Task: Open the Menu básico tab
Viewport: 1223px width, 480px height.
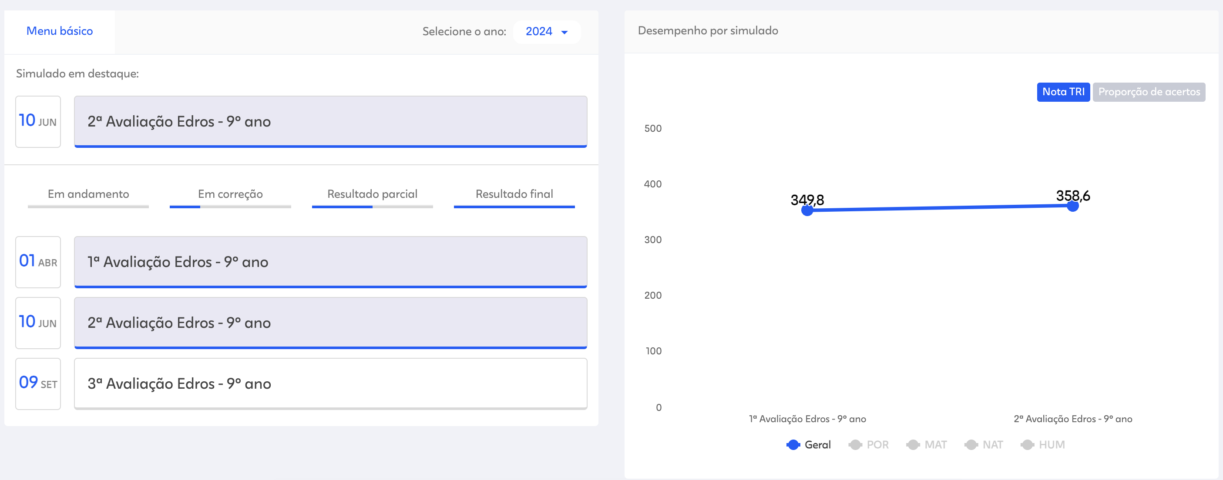Action: pos(59,31)
